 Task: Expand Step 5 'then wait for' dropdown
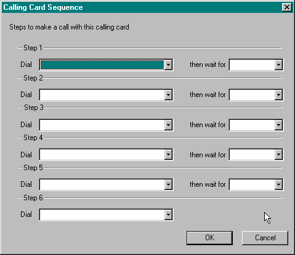pyautogui.click(x=278, y=185)
